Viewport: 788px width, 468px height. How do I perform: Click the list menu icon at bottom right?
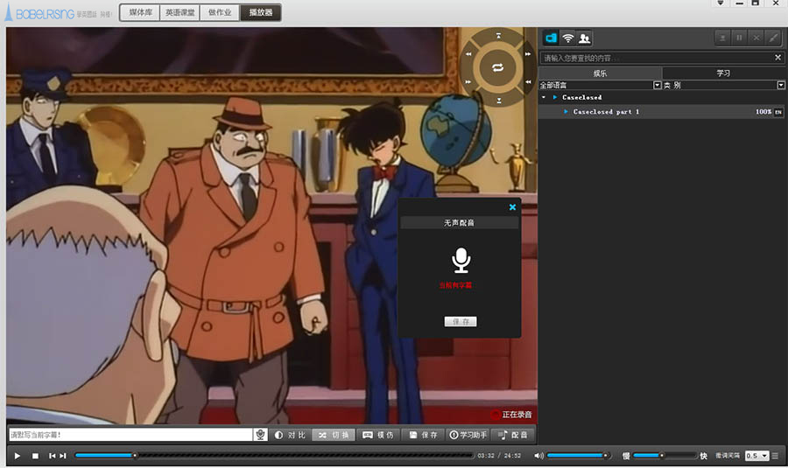[776, 456]
